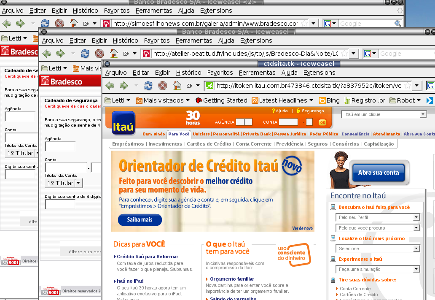Screen dimensions: 435x300
Task: Open Favoritos menu in atelier-beatitud Bradesco window
Action: pyautogui.click(x=157, y=40)
